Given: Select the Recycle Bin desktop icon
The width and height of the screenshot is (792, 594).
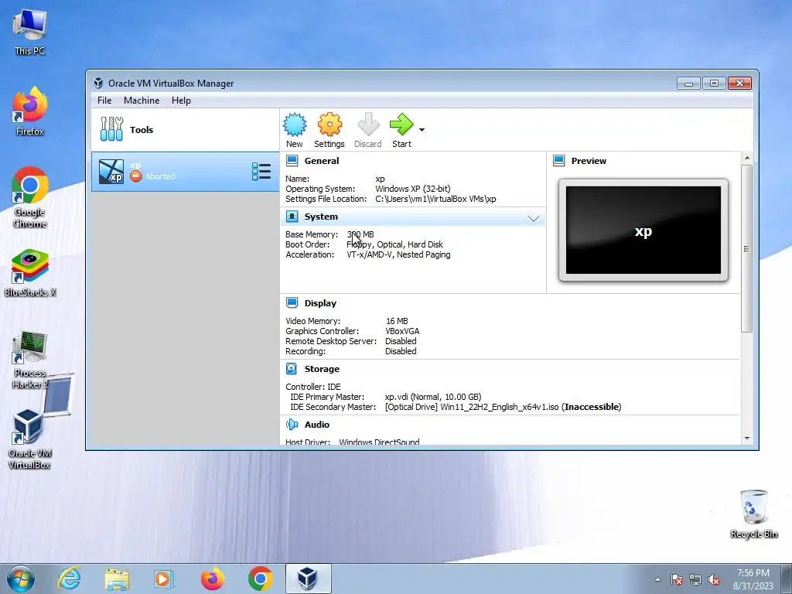Looking at the screenshot, I should tap(753, 514).
